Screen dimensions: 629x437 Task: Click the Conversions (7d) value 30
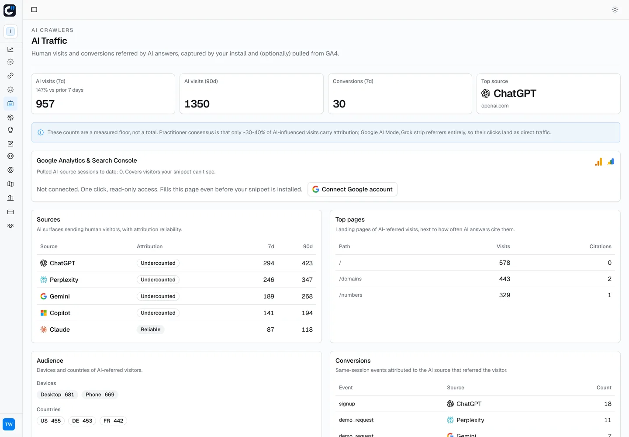(x=339, y=104)
